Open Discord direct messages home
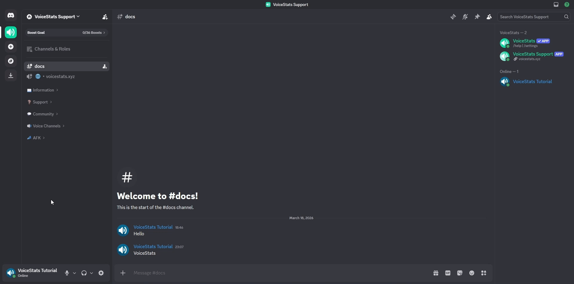The width and height of the screenshot is (574, 284). pyautogui.click(x=11, y=16)
